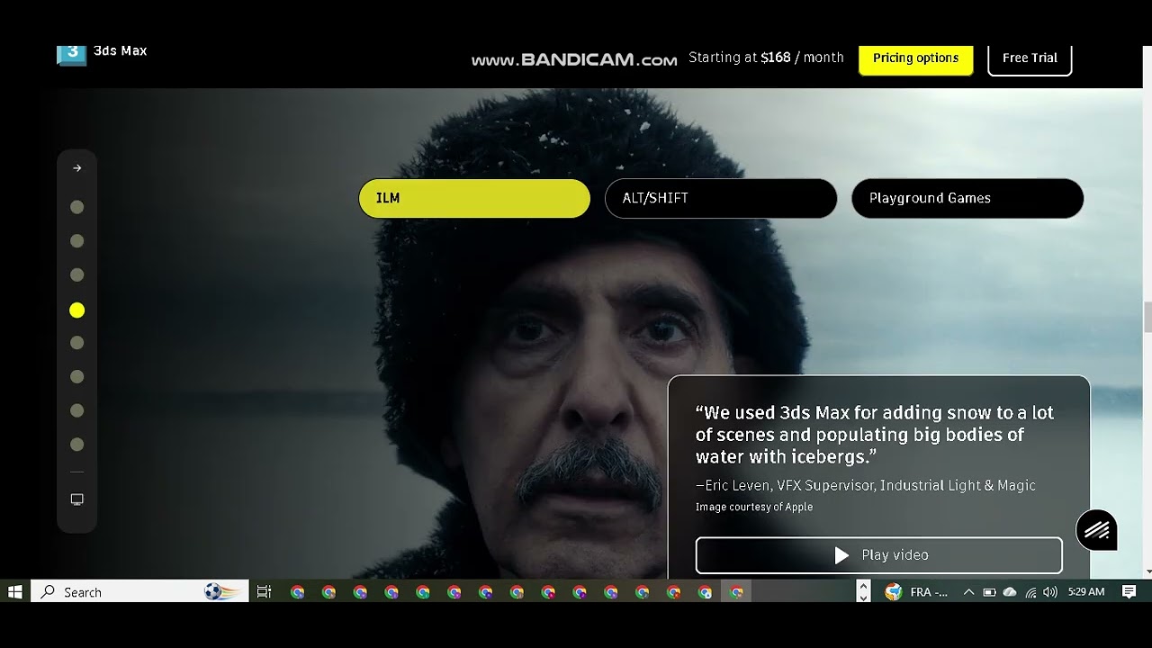
Task: Click the 3ds Max product name text
Action: (x=121, y=51)
